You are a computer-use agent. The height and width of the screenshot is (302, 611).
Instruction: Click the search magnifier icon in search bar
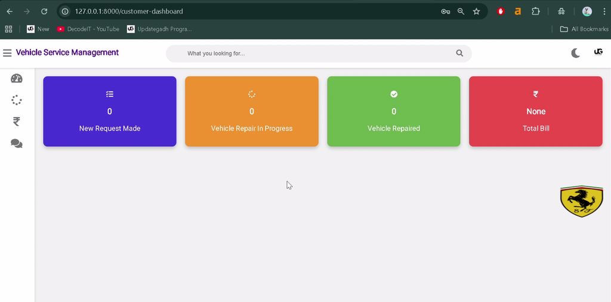[459, 53]
